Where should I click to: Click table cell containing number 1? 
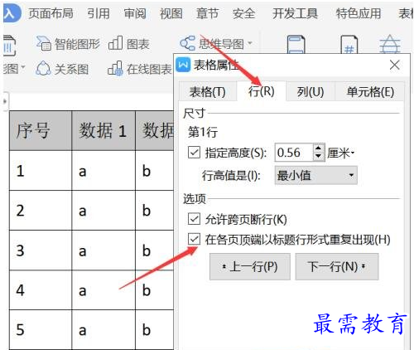click(41, 171)
